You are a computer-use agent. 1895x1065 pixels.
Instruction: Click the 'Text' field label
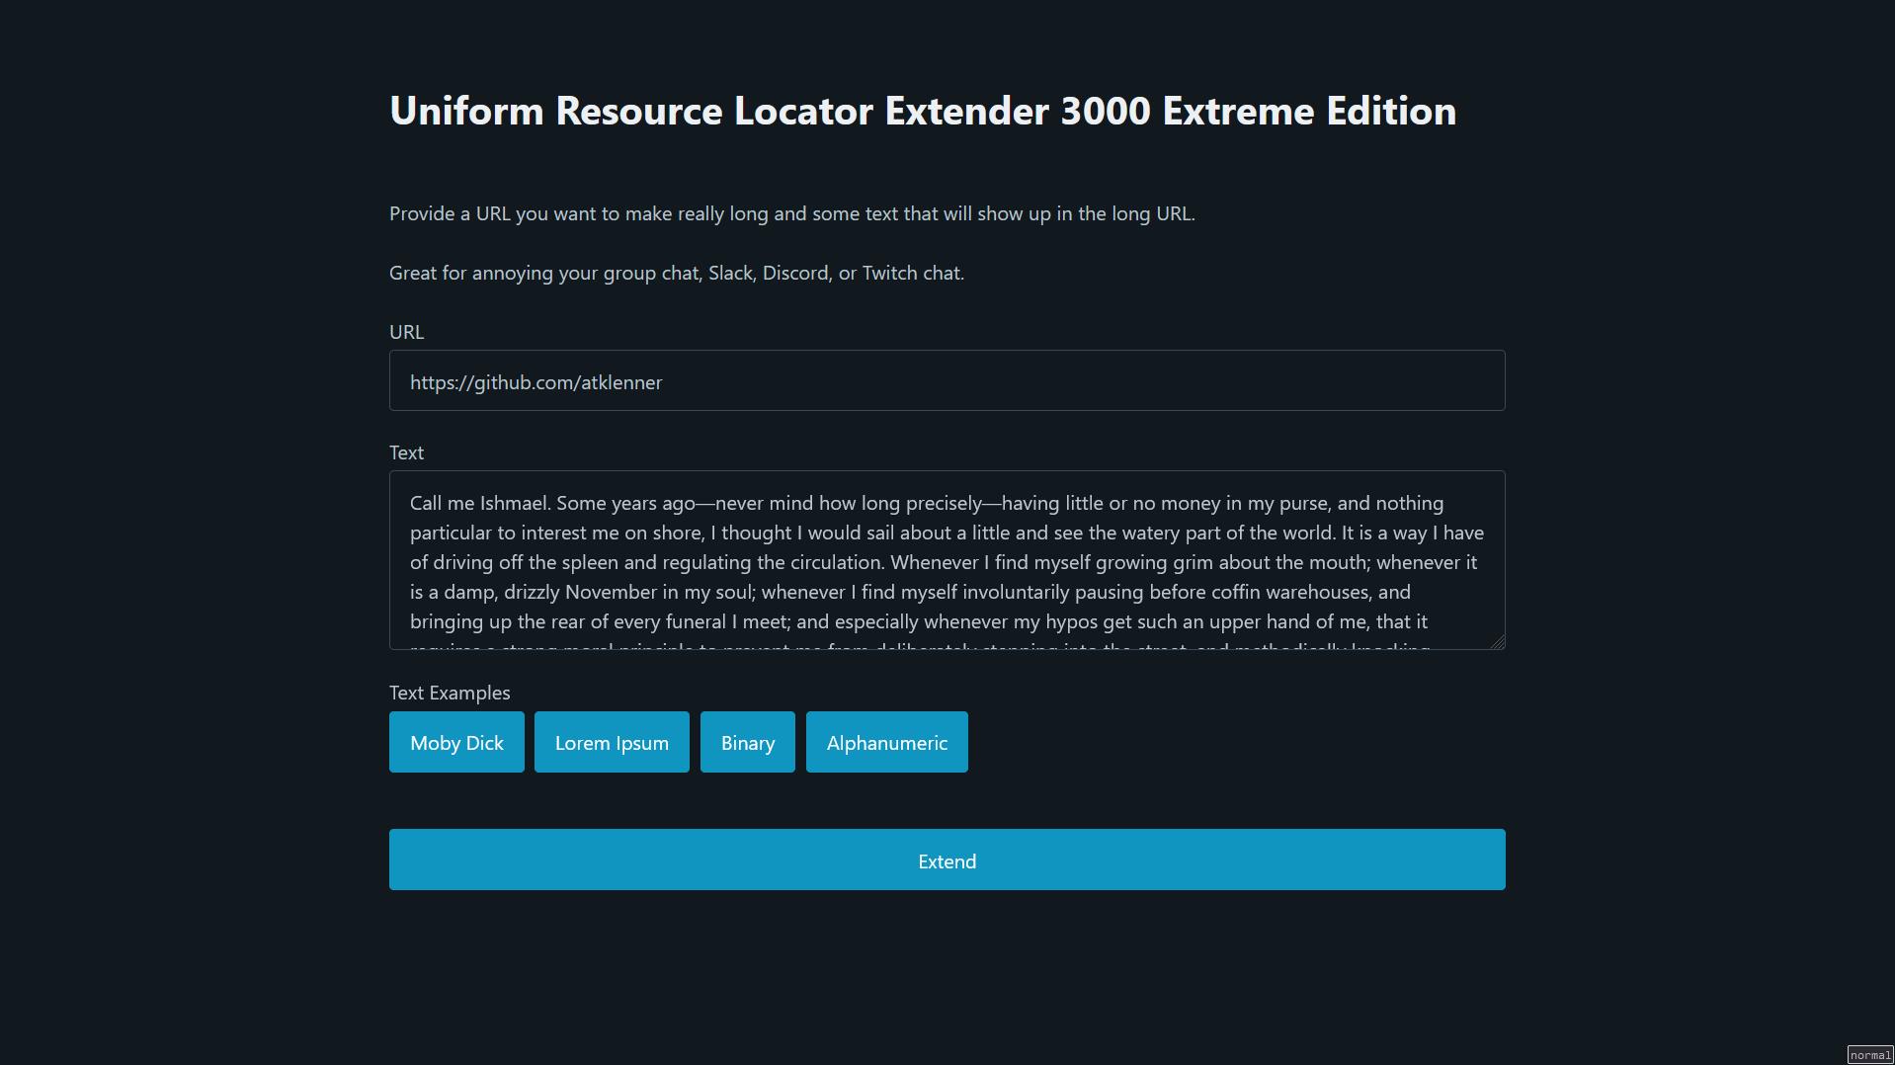click(x=406, y=452)
